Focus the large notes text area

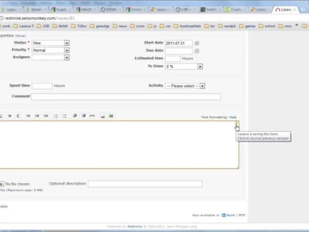119,145
